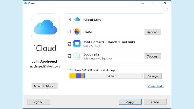194x109 pixels.
Task: Apply the current settings
Action: coord(130,102)
